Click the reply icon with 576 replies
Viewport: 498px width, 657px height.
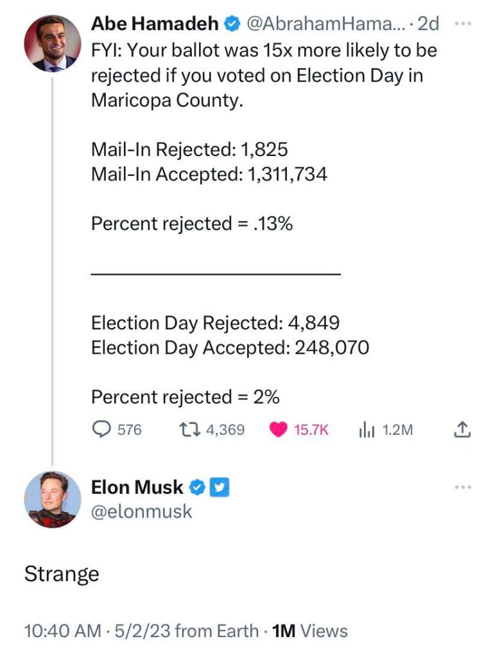(101, 430)
